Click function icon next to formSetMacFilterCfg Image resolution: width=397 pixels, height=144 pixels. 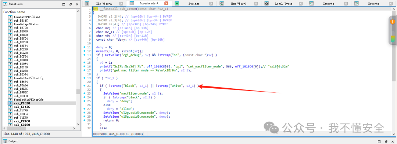(10, 100)
